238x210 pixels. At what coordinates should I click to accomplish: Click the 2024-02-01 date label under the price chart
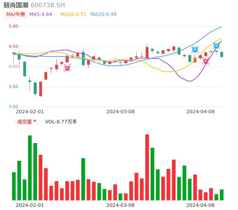(x=30, y=112)
